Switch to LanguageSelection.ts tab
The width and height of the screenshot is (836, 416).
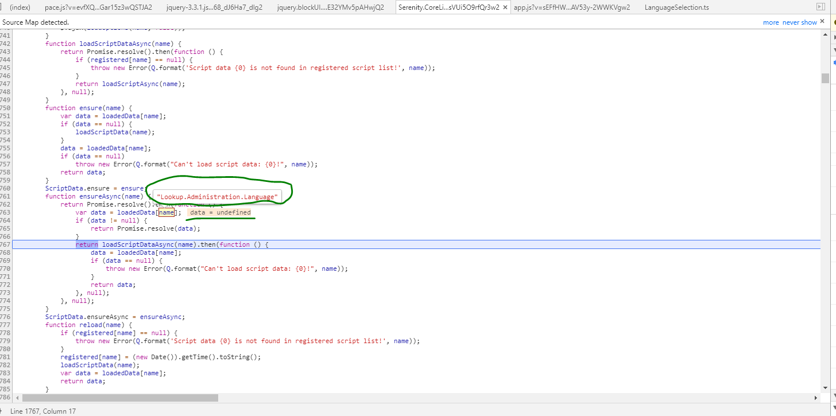[676, 7]
